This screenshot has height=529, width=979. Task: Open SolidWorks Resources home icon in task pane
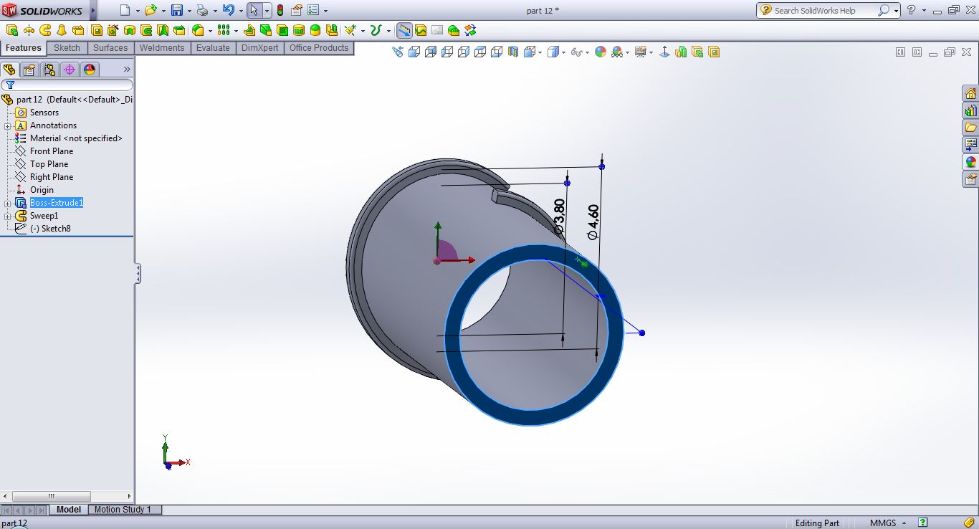point(970,94)
